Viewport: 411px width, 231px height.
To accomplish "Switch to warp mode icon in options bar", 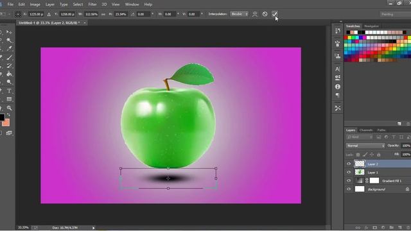I will click(x=254, y=14).
